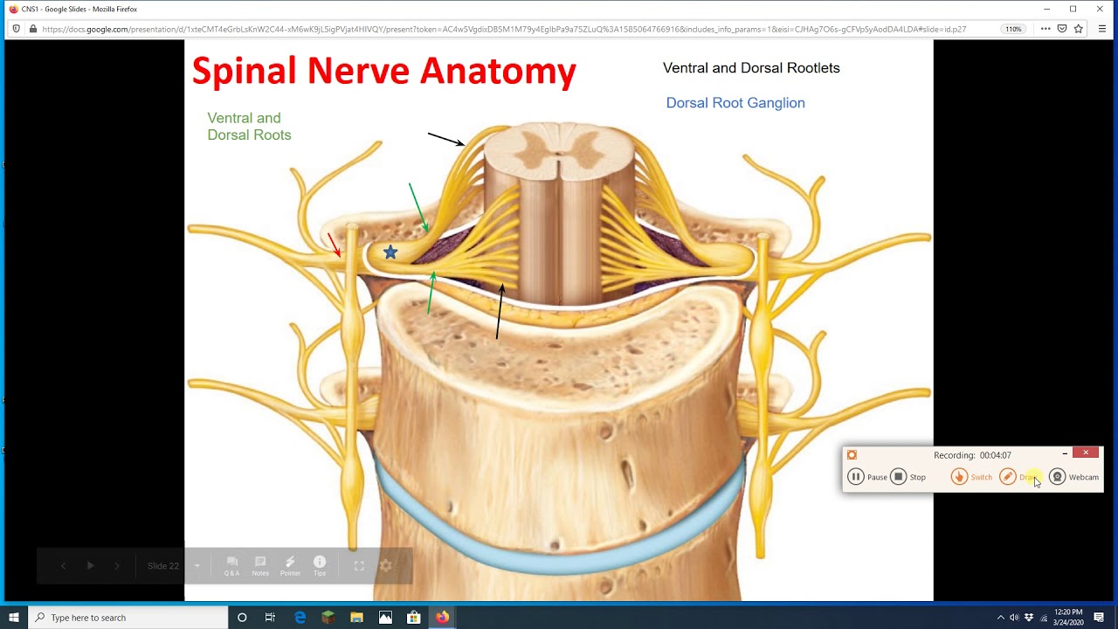Open Q&A from the presentation toolbar
Image resolution: width=1118 pixels, height=629 pixels.
(231, 566)
